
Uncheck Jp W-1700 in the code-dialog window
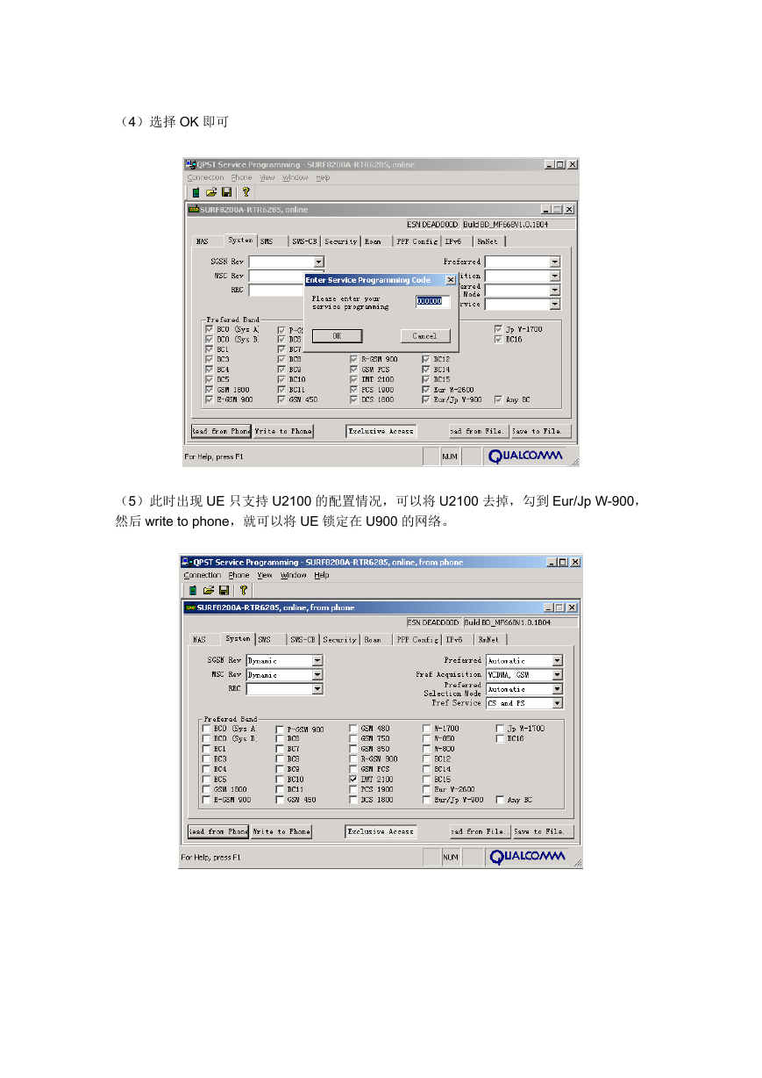pyautogui.click(x=499, y=329)
